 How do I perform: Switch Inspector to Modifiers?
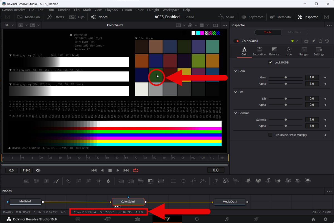pos(294,32)
